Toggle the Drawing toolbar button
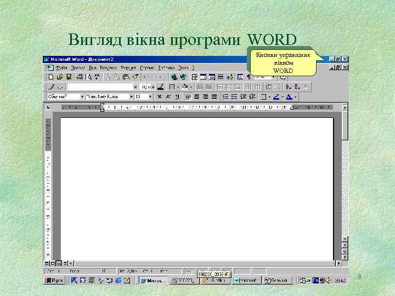The image size is (395, 296). tap(229, 77)
